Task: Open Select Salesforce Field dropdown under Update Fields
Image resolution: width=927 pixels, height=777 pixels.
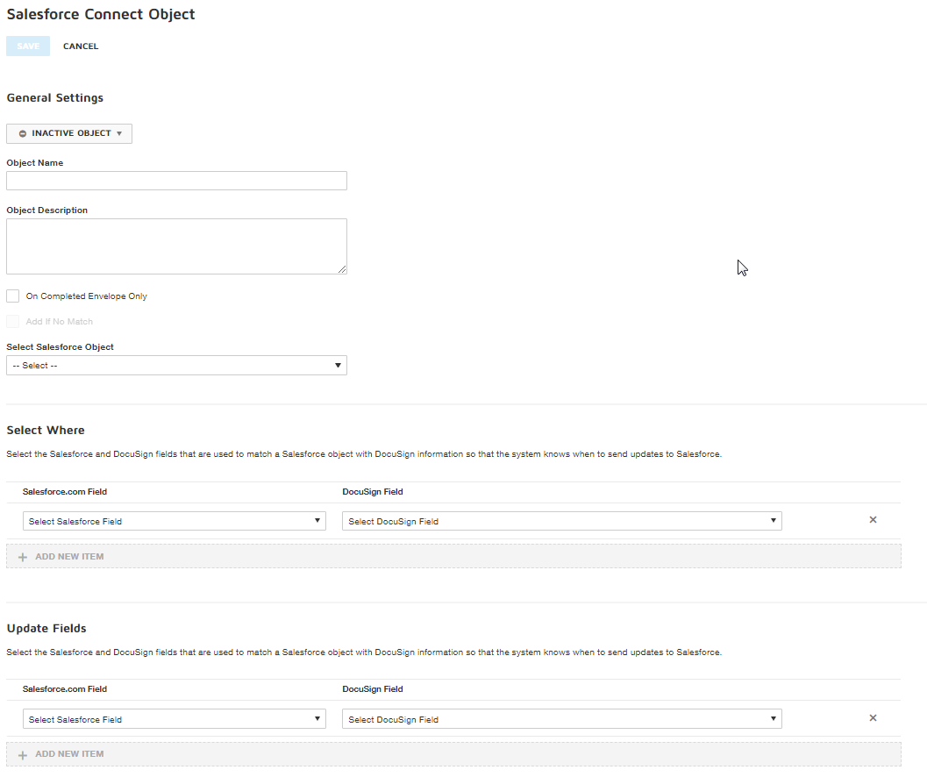Action: pyautogui.click(x=174, y=718)
